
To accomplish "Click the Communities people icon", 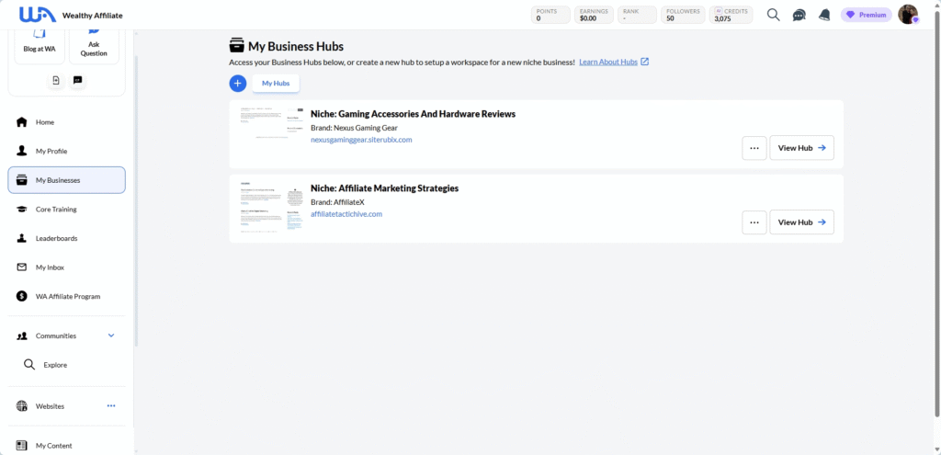I will [22, 336].
